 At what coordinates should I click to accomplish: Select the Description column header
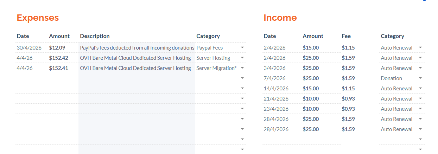click(95, 36)
